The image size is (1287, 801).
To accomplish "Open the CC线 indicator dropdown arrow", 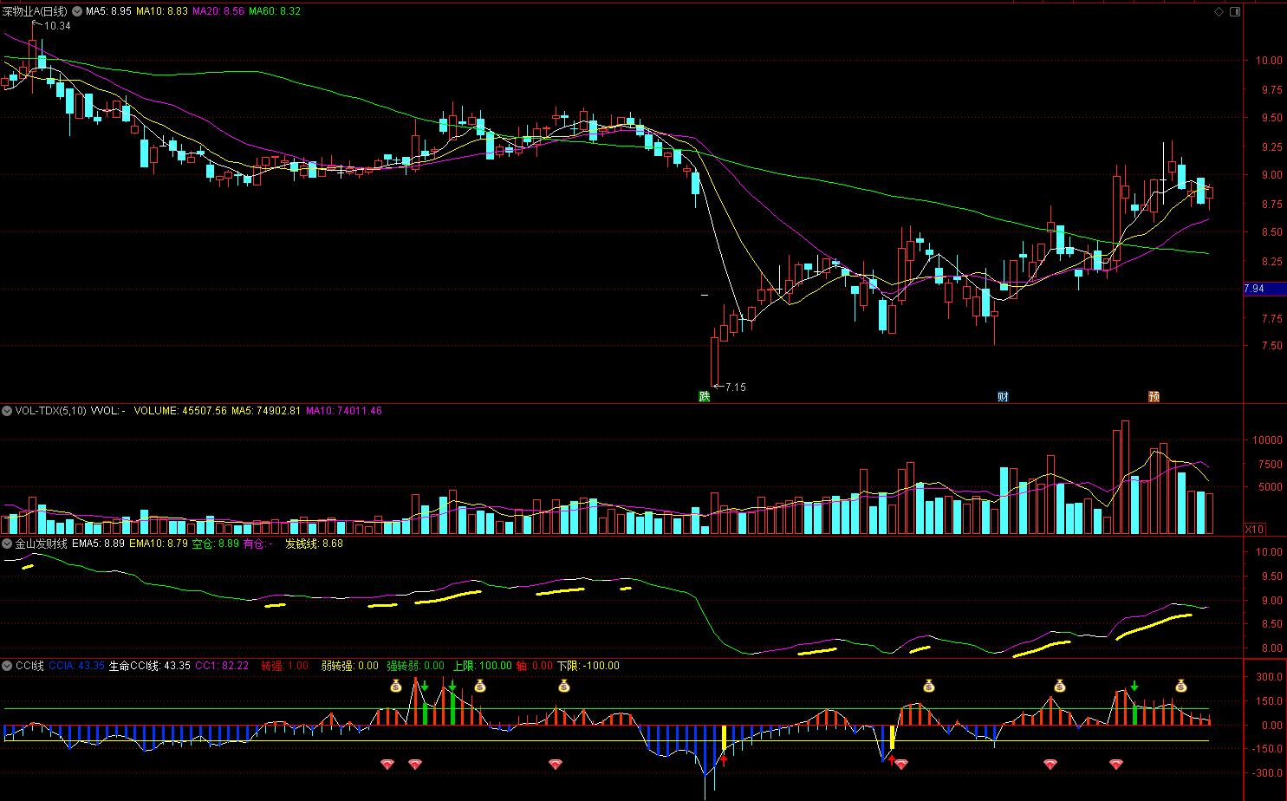I will pos(7,666).
